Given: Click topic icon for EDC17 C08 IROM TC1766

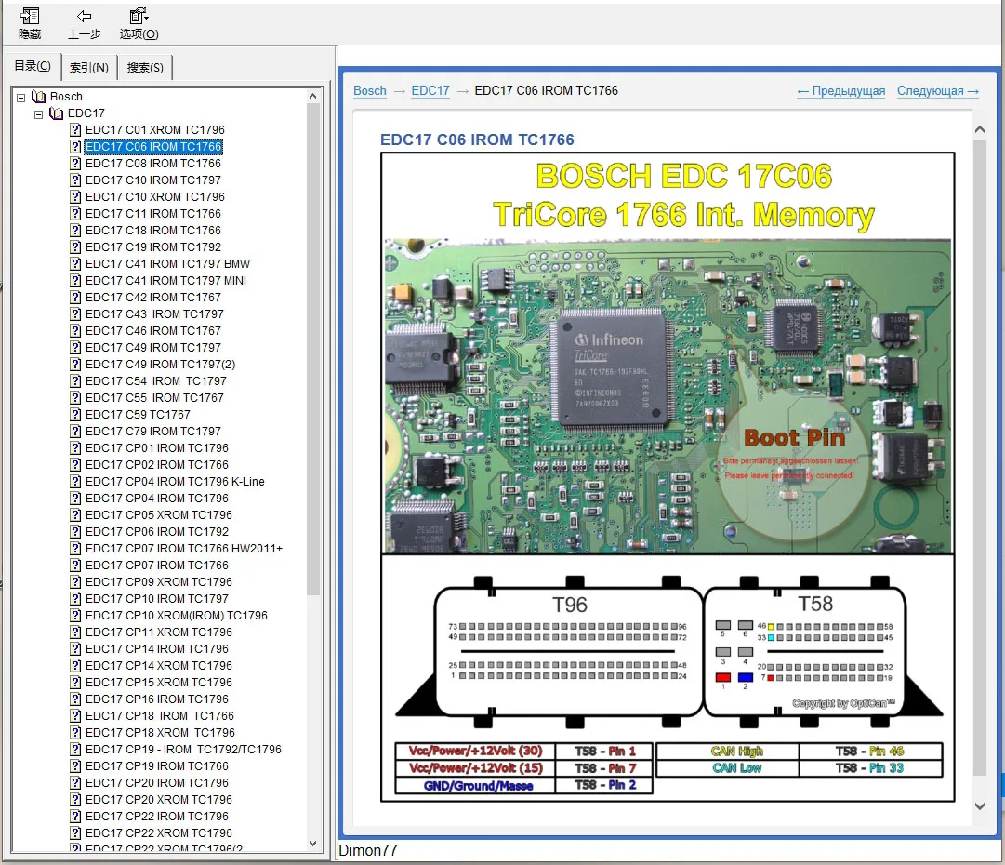Looking at the screenshot, I should coord(75,164).
